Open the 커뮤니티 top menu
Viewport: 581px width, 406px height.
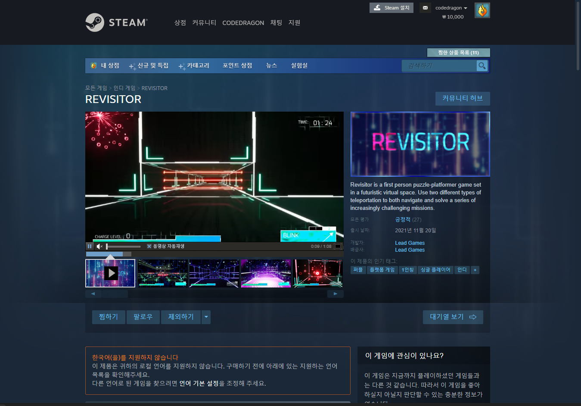pos(204,22)
